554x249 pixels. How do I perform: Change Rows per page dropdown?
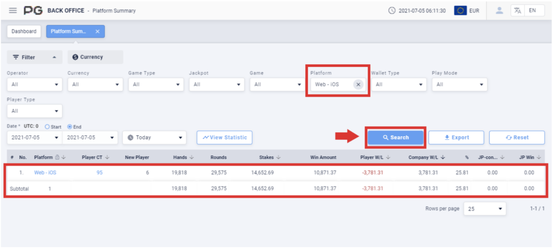[x=485, y=209]
